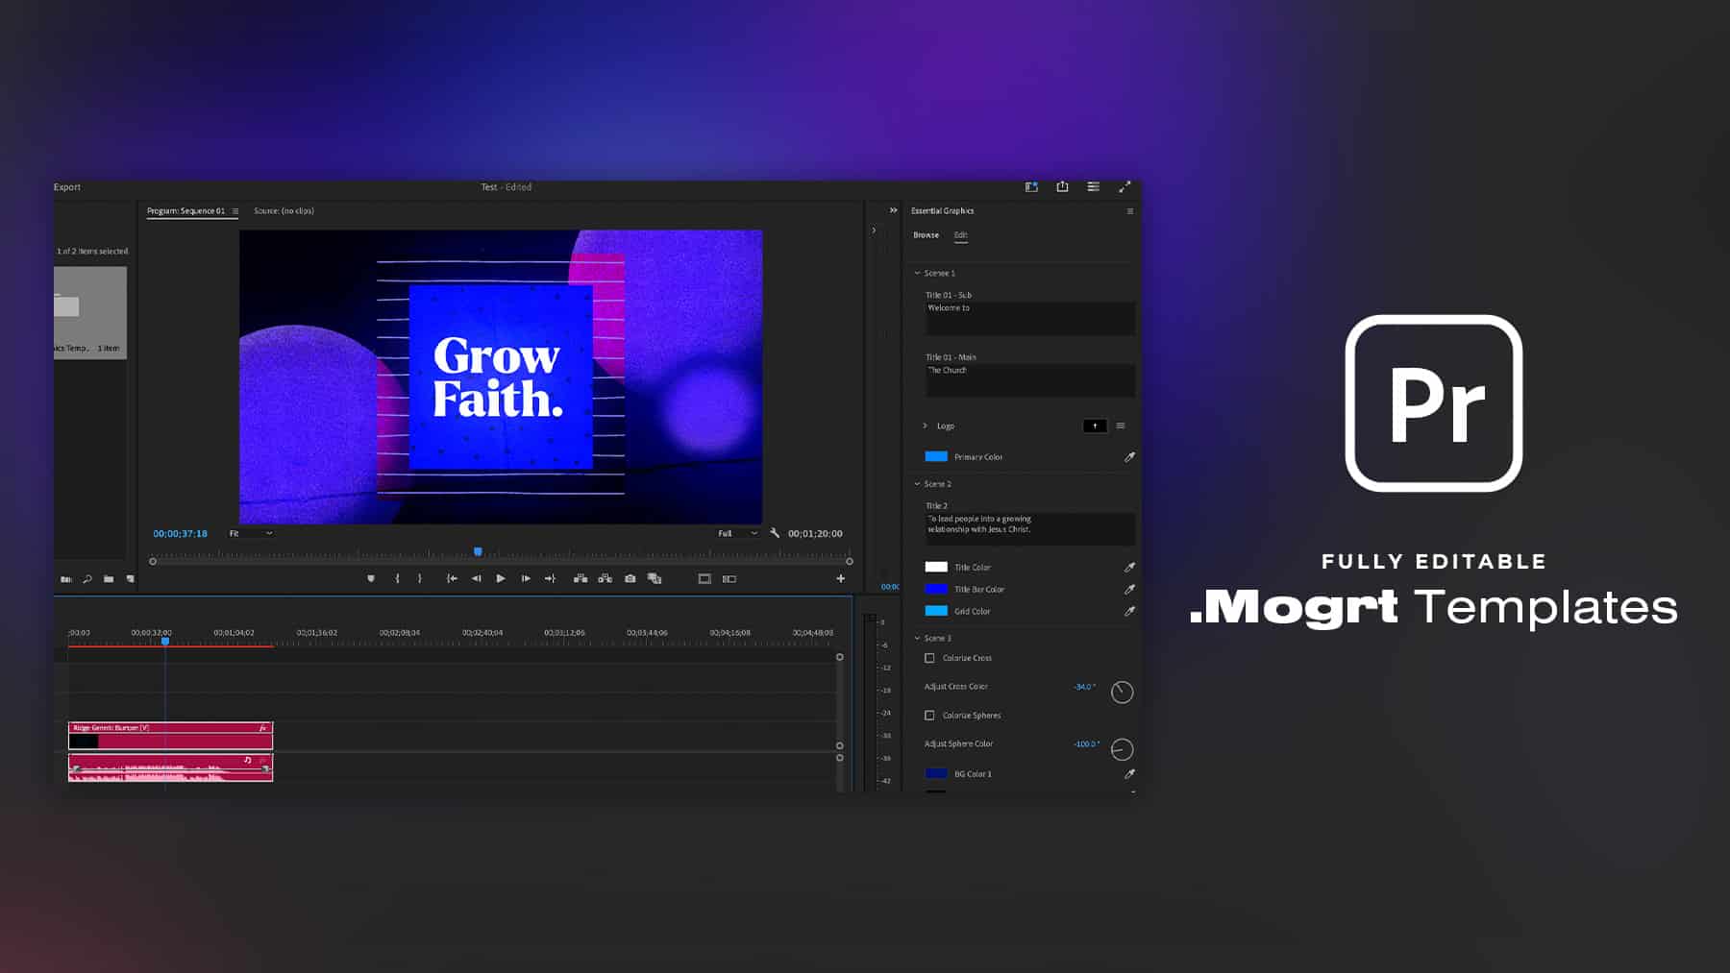Change the BG Color 1 swatch
1730x973 pixels.
936,773
